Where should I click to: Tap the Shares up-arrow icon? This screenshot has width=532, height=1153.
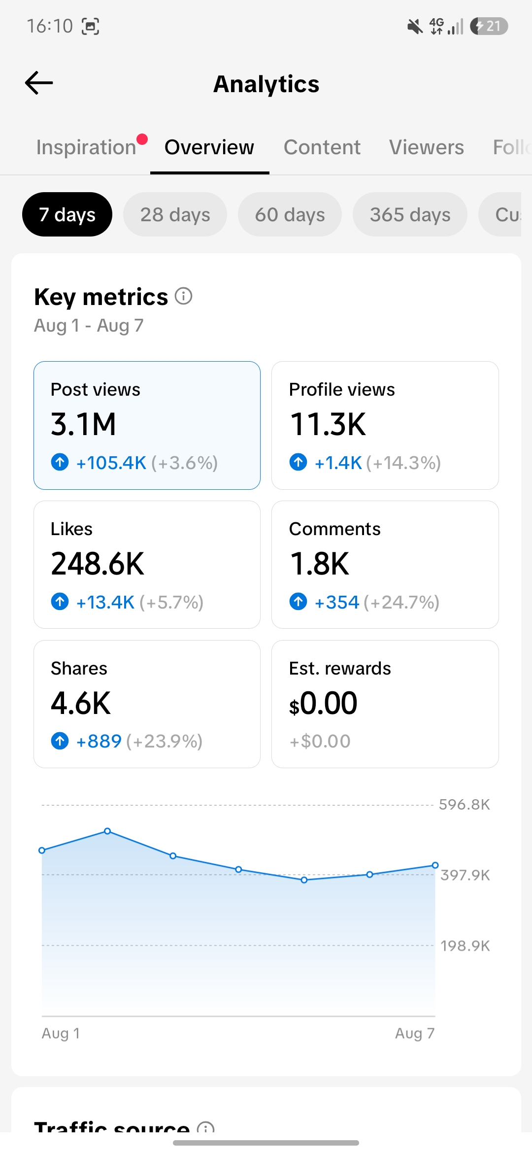(x=60, y=741)
